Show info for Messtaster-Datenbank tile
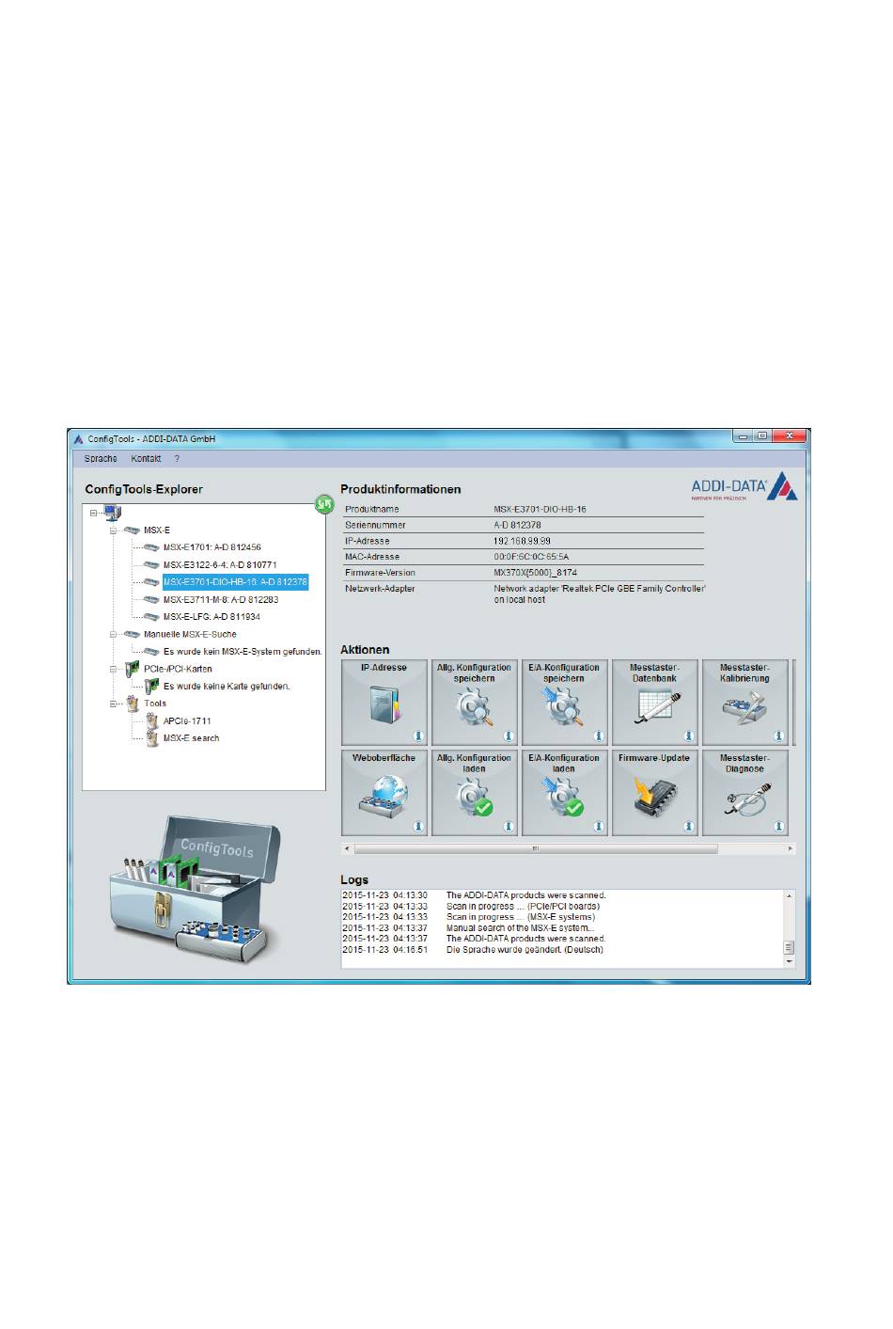 coord(688,736)
